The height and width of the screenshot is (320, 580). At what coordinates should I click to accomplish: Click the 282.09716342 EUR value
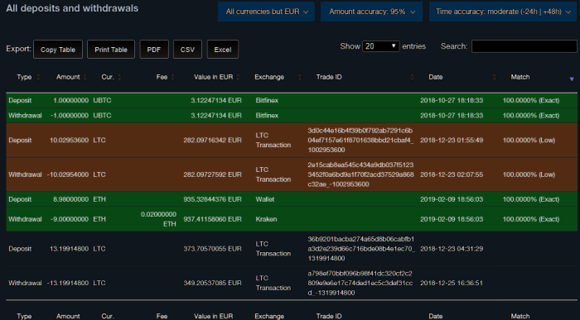[212, 141]
